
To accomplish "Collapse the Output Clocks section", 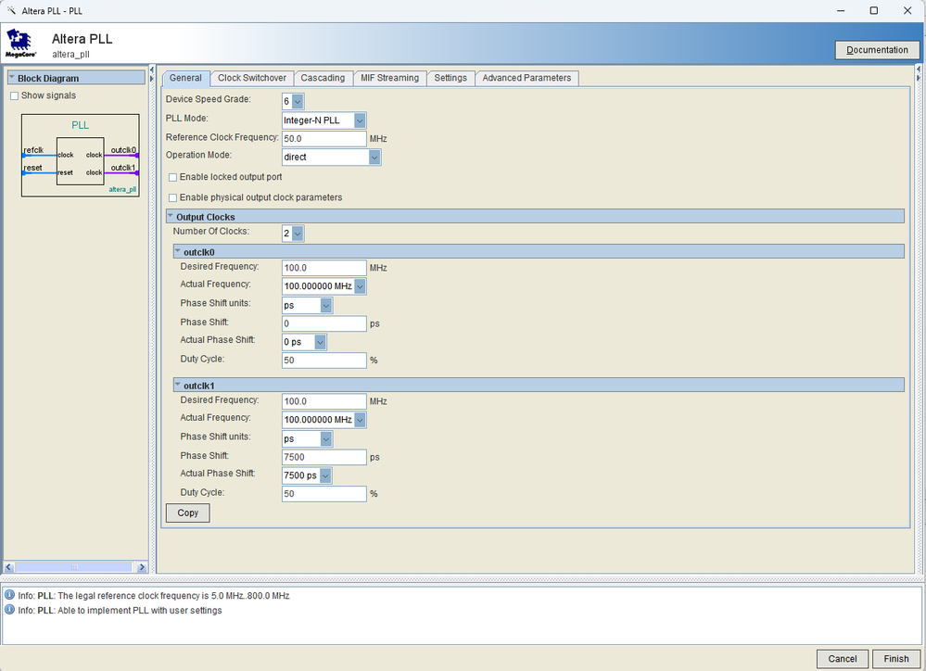I will point(171,217).
